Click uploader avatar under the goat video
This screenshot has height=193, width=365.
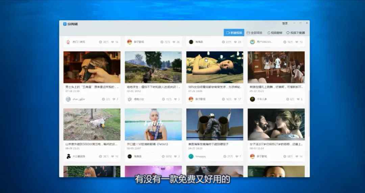(68, 156)
